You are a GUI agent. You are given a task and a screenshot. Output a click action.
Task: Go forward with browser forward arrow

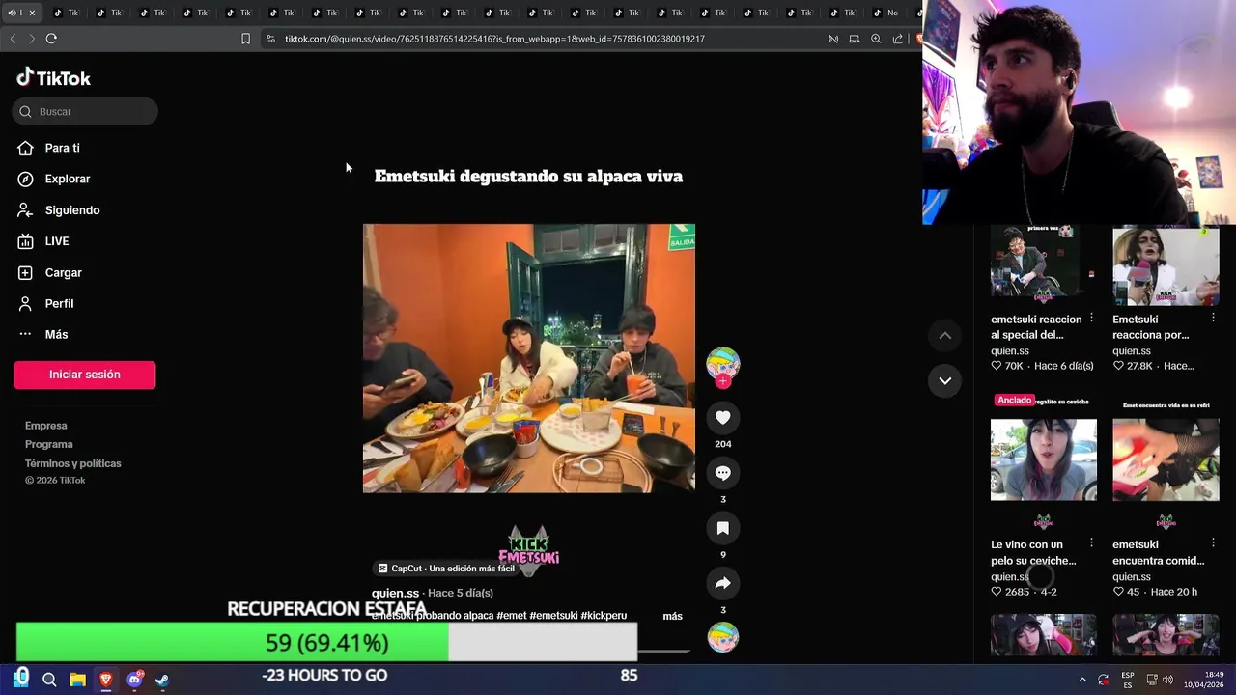point(31,39)
